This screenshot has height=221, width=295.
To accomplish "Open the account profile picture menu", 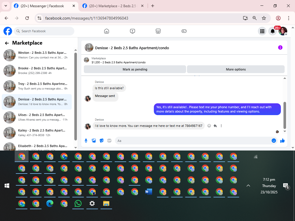I will [x=283, y=31].
